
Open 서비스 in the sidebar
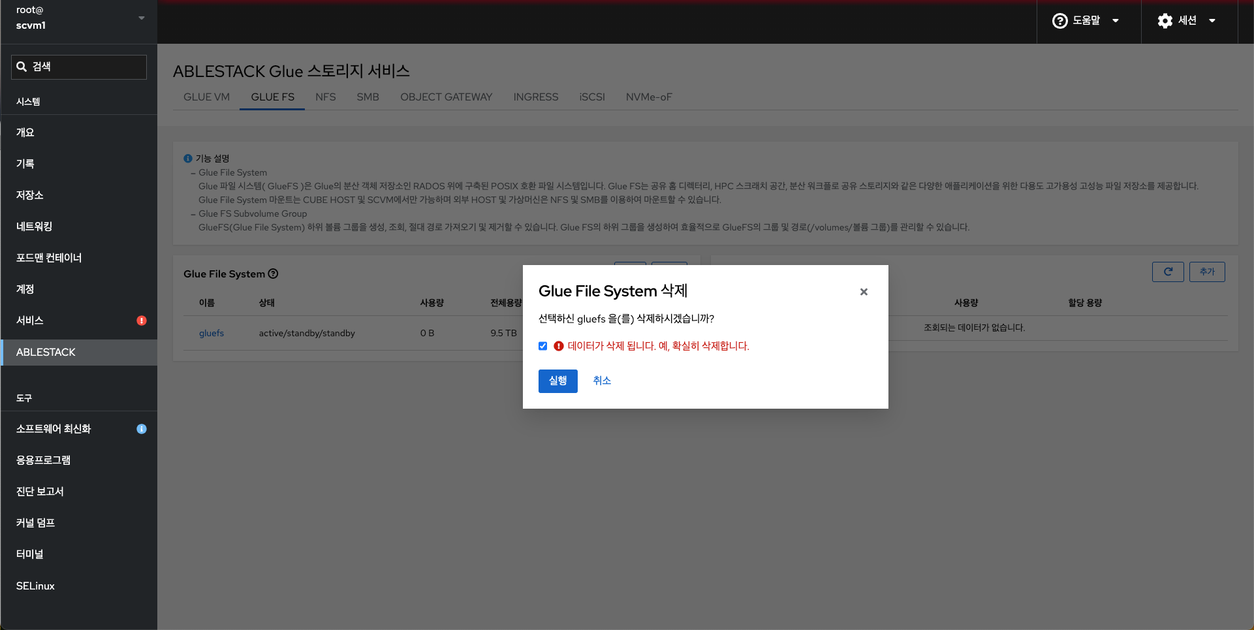tap(79, 321)
